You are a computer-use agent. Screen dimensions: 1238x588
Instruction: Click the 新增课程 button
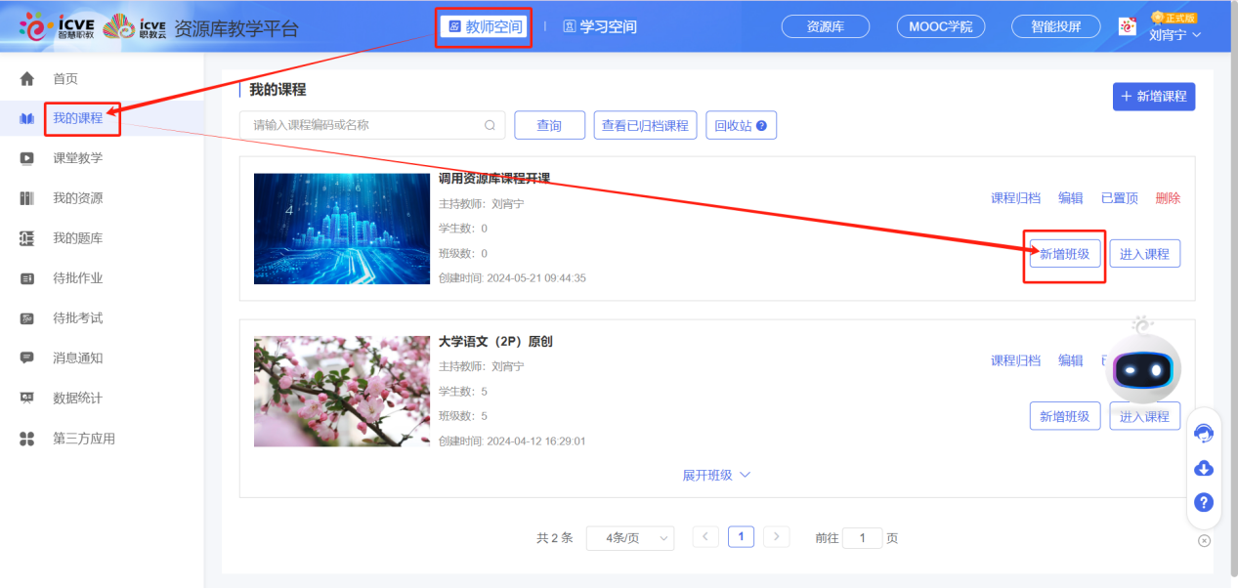pos(1153,96)
